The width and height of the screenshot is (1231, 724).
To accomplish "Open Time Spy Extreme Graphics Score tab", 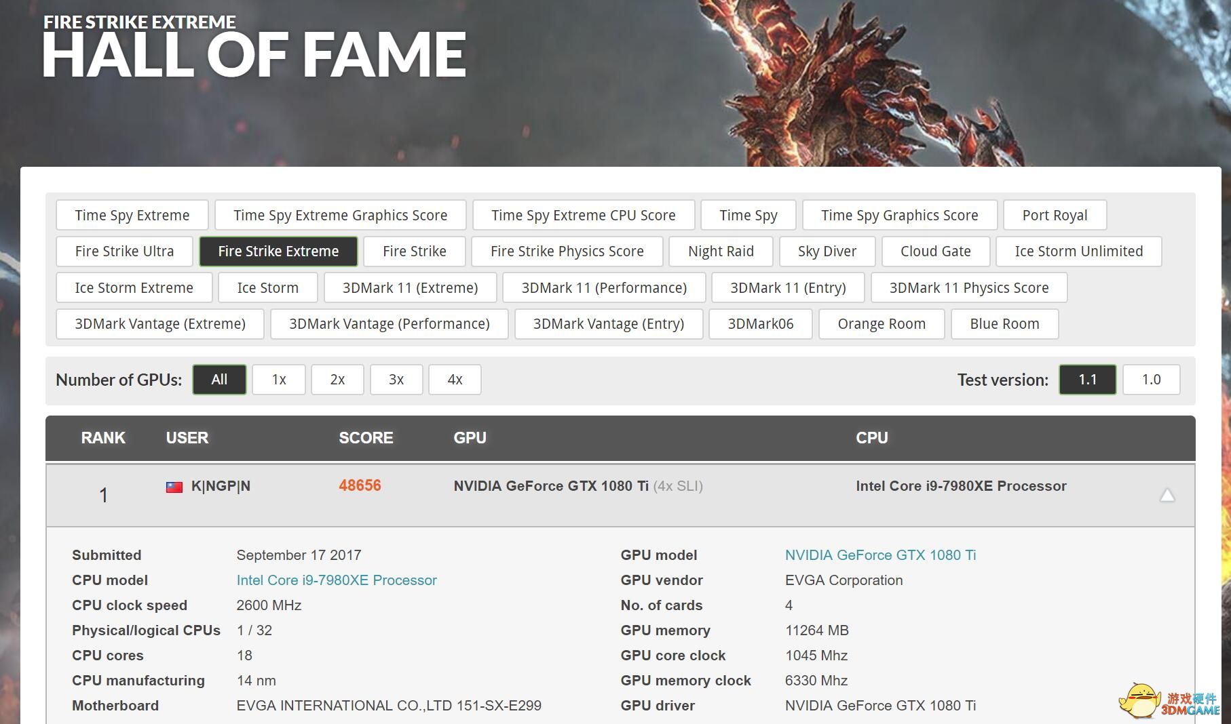I will click(341, 215).
